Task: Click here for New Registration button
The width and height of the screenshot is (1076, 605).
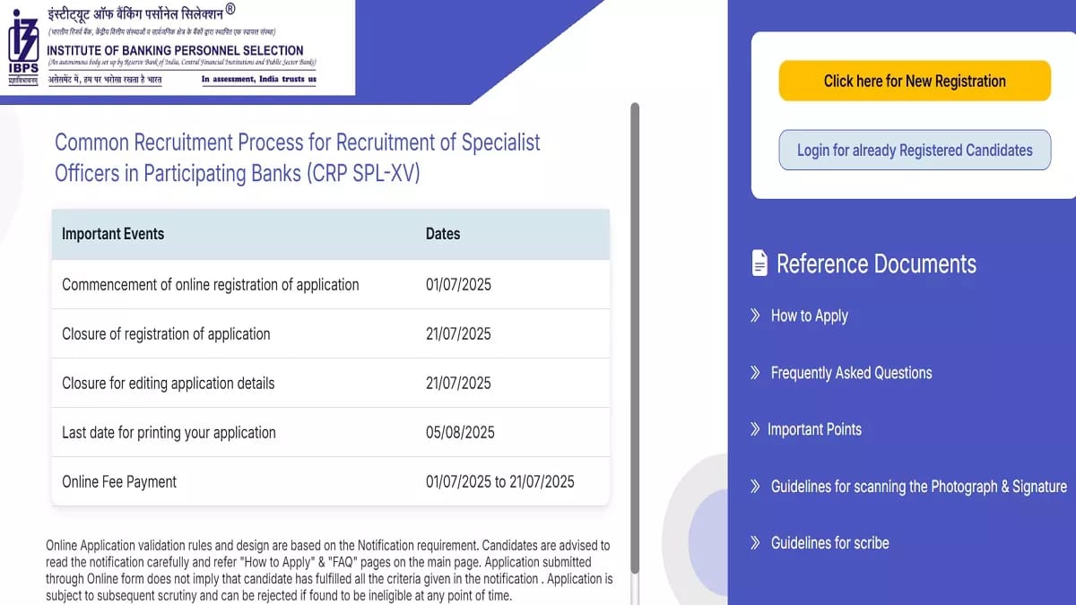Action: (x=915, y=81)
